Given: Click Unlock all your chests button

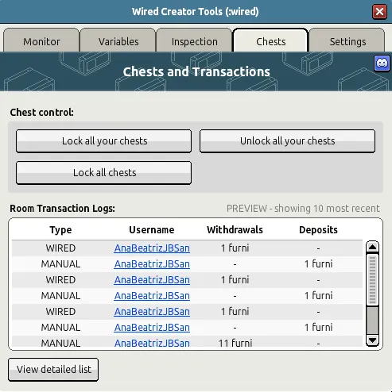Looking at the screenshot, I should (x=287, y=141).
